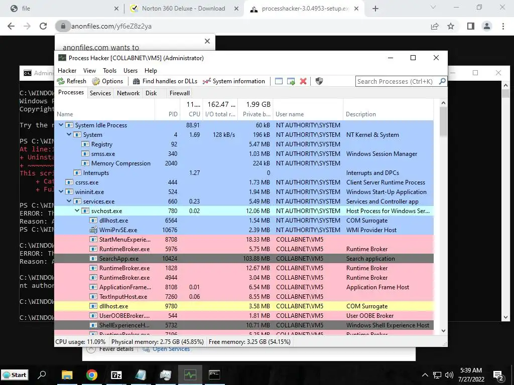
Task: Click Physical memory status entry
Action: click(157, 342)
